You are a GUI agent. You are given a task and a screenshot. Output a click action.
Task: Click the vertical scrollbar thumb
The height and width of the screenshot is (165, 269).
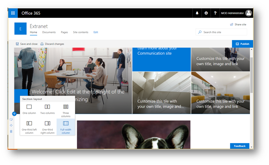[252, 75]
